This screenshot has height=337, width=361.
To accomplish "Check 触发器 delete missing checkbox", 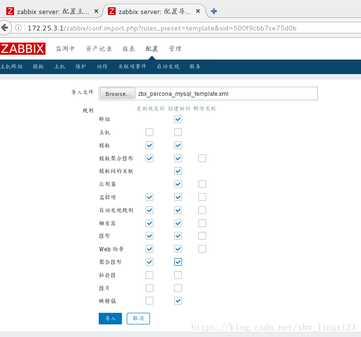I will pyautogui.click(x=202, y=223).
